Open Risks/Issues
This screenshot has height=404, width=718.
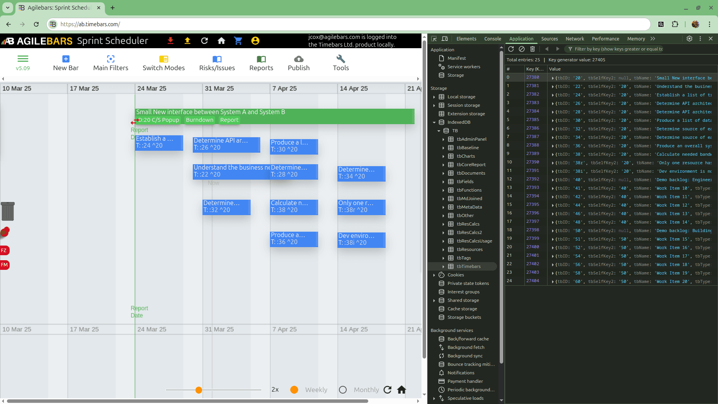tap(217, 63)
